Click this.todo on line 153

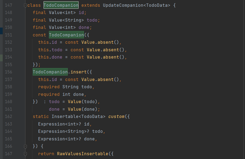tap(50, 50)
